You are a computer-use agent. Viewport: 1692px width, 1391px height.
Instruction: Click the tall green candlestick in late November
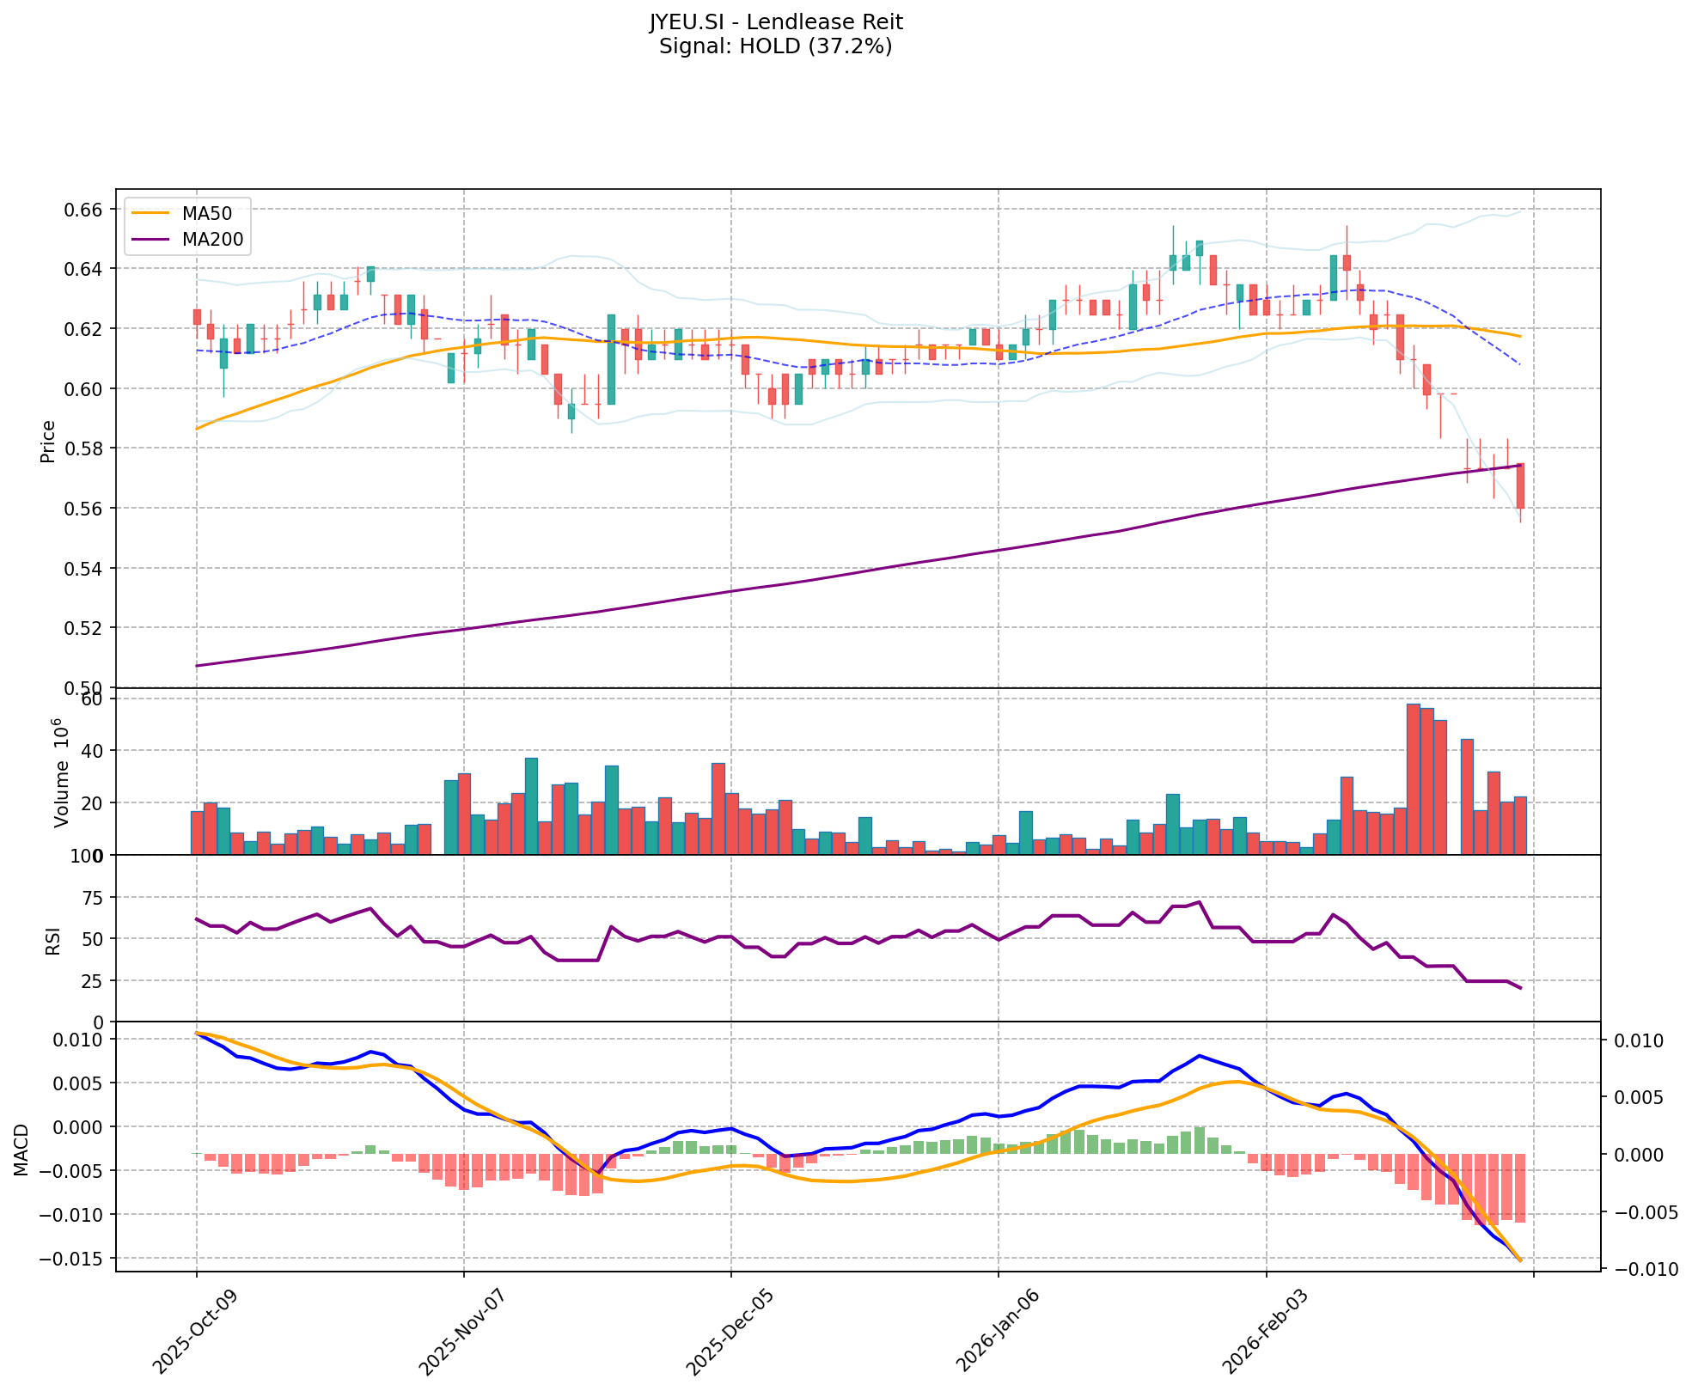(611, 359)
